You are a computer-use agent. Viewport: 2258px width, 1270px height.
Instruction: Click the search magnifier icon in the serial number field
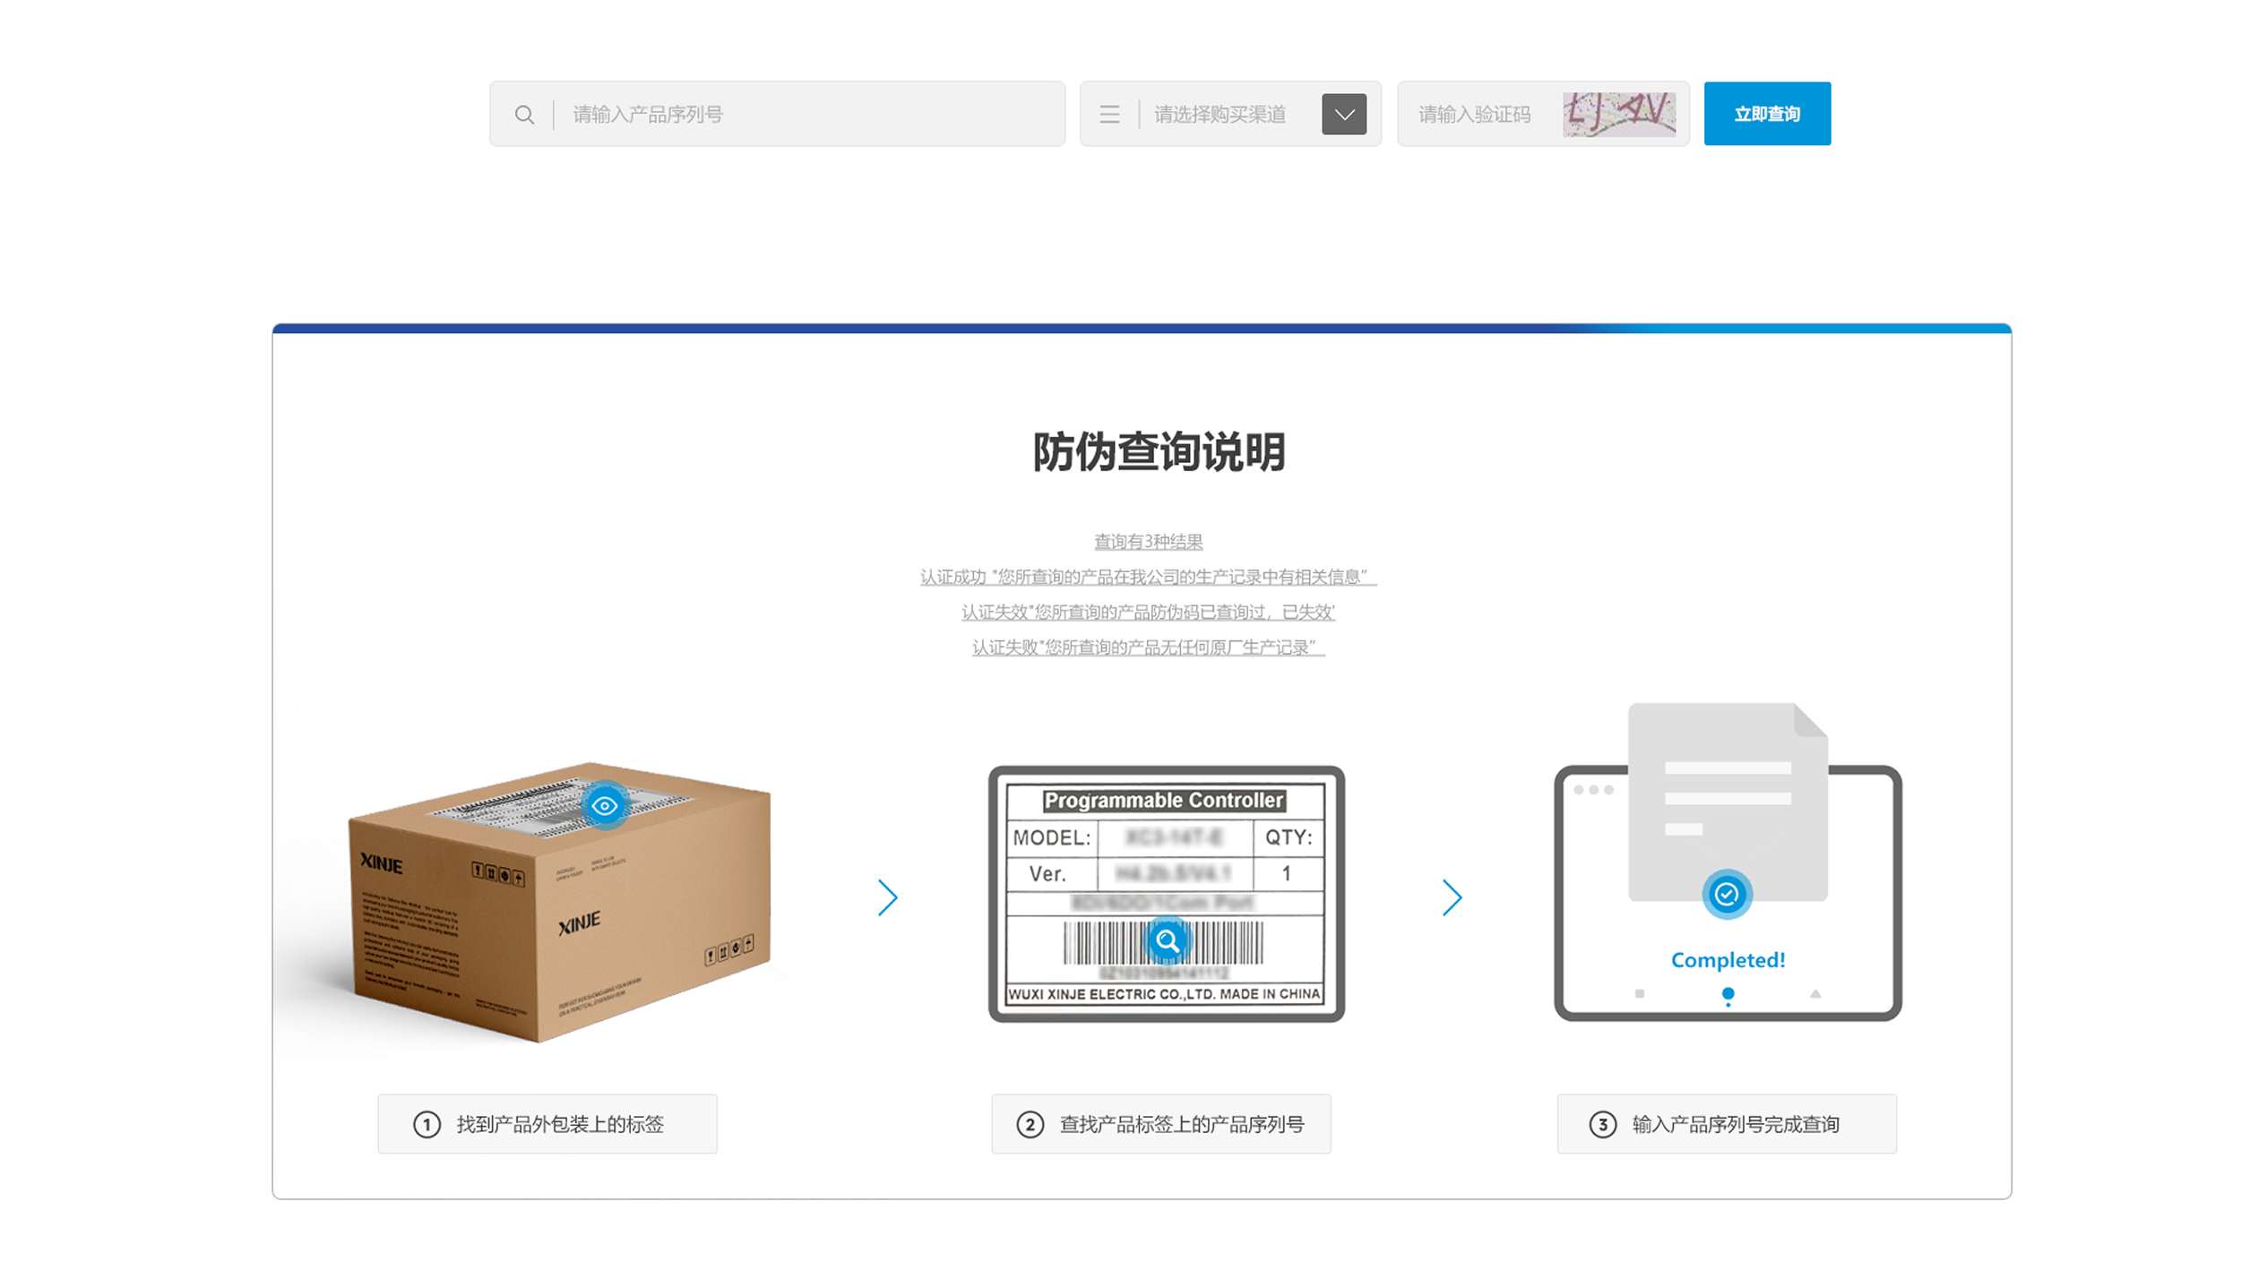pyautogui.click(x=525, y=114)
